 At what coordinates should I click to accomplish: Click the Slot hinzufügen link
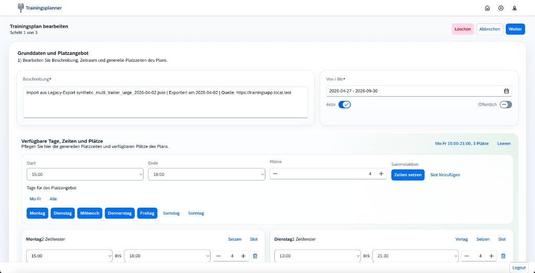click(x=445, y=175)
